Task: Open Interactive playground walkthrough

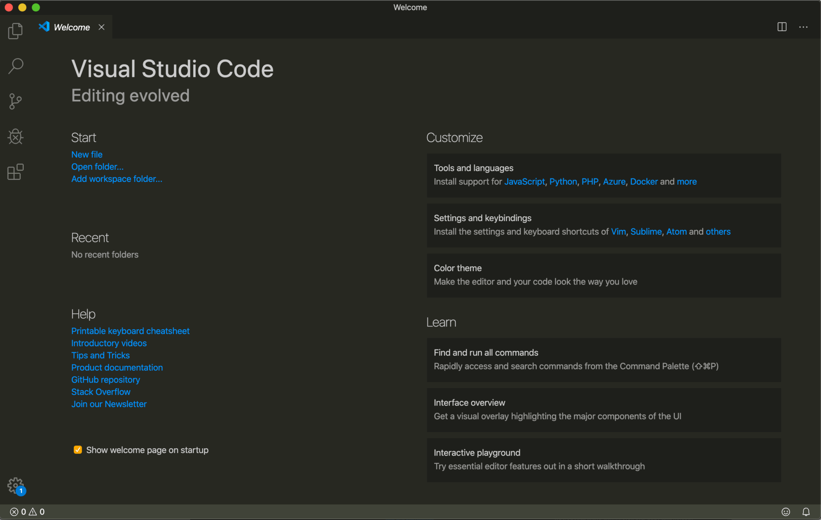Action: [603, 460]
